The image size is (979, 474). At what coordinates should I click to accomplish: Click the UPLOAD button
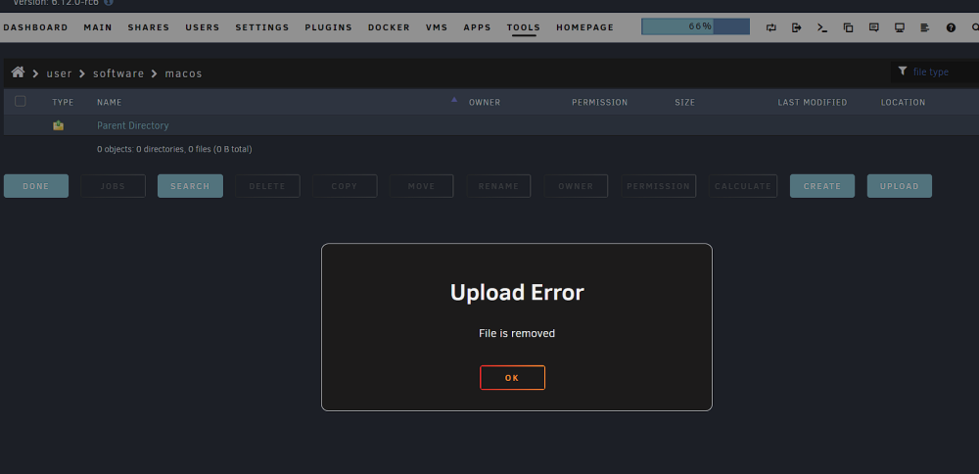[899, 186]
